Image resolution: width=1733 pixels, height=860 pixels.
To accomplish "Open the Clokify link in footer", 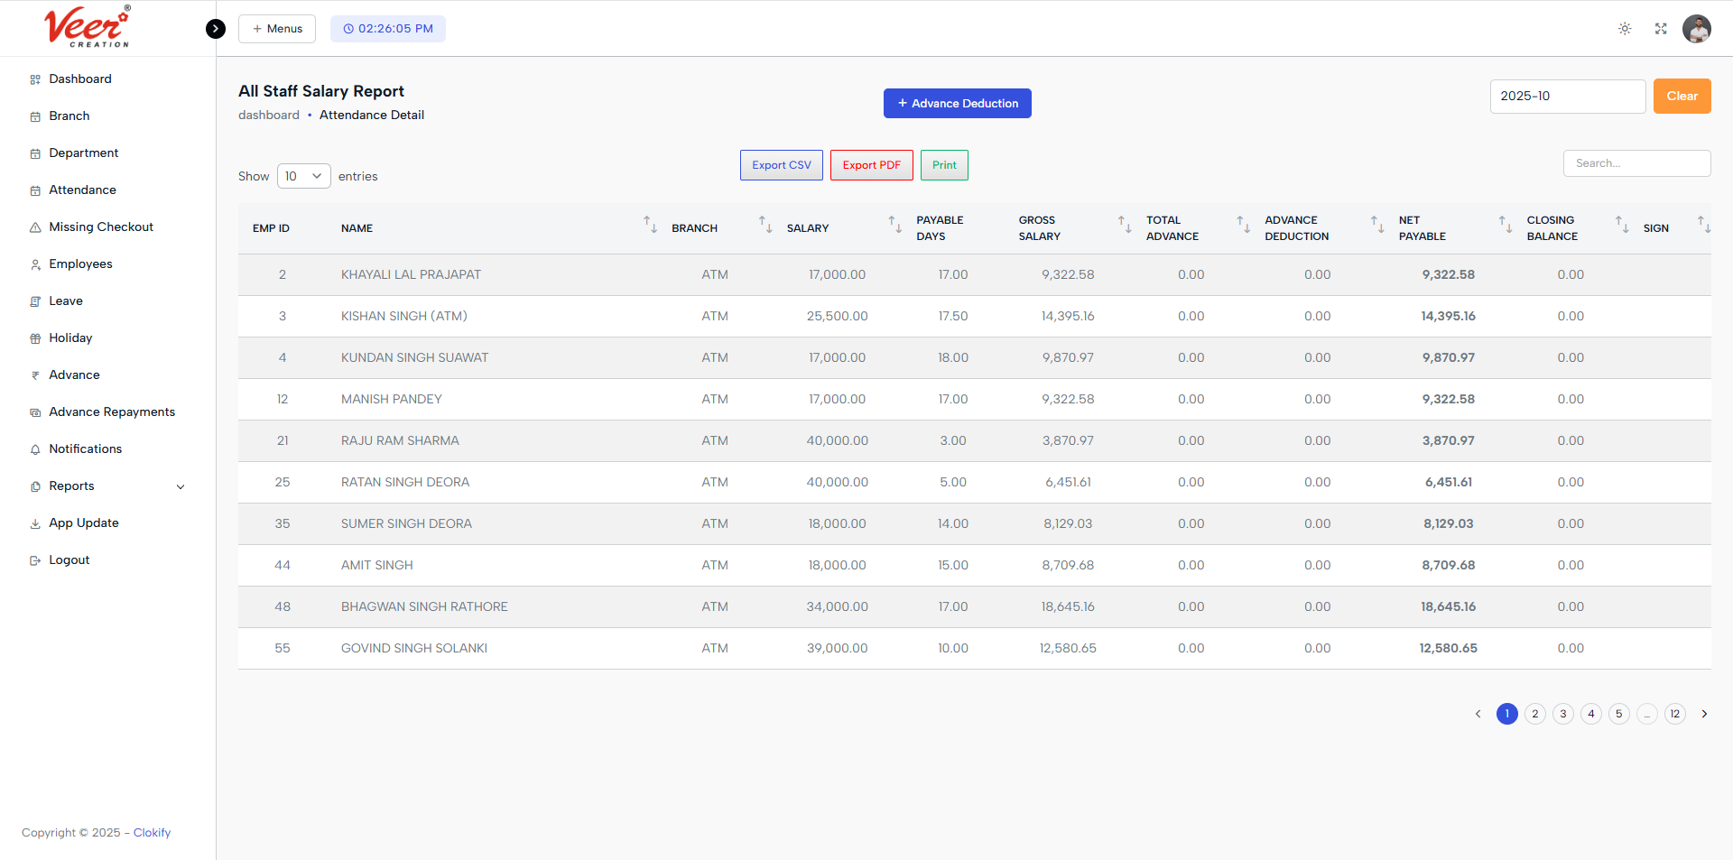I will 151,832.
